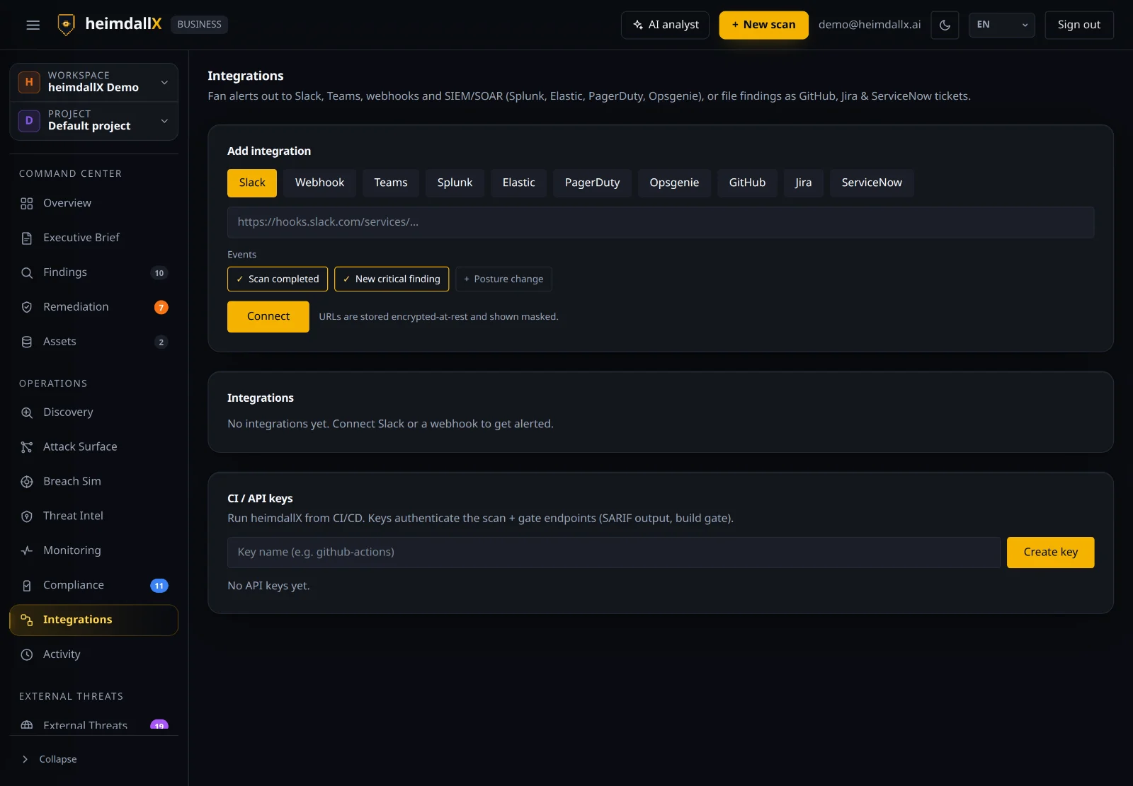Focus the Slack webhook URL field
This screenshot has width=1133, height=786.
tap(661, 222)
